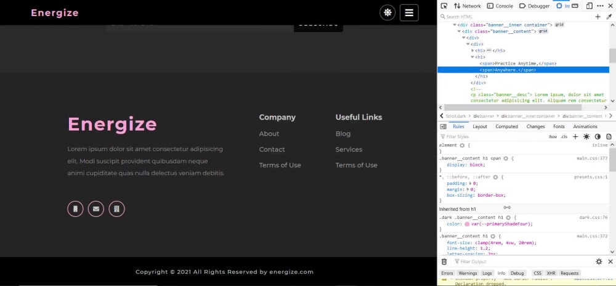The height and width of the screenshot is (286, 616).
Task: Highlight elements for the element inline rule
Action: 462,145
